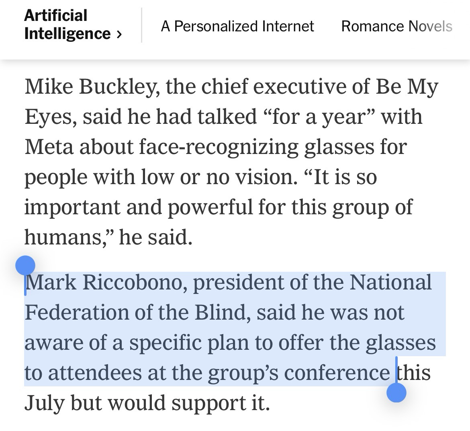Open the A Personalized Internet tab
This screenshot has height=431, width=470.
(237, 27)
